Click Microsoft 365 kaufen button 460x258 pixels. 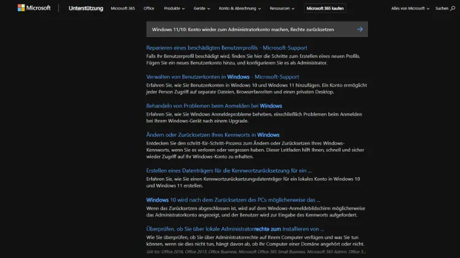click(x=325, y=8)
